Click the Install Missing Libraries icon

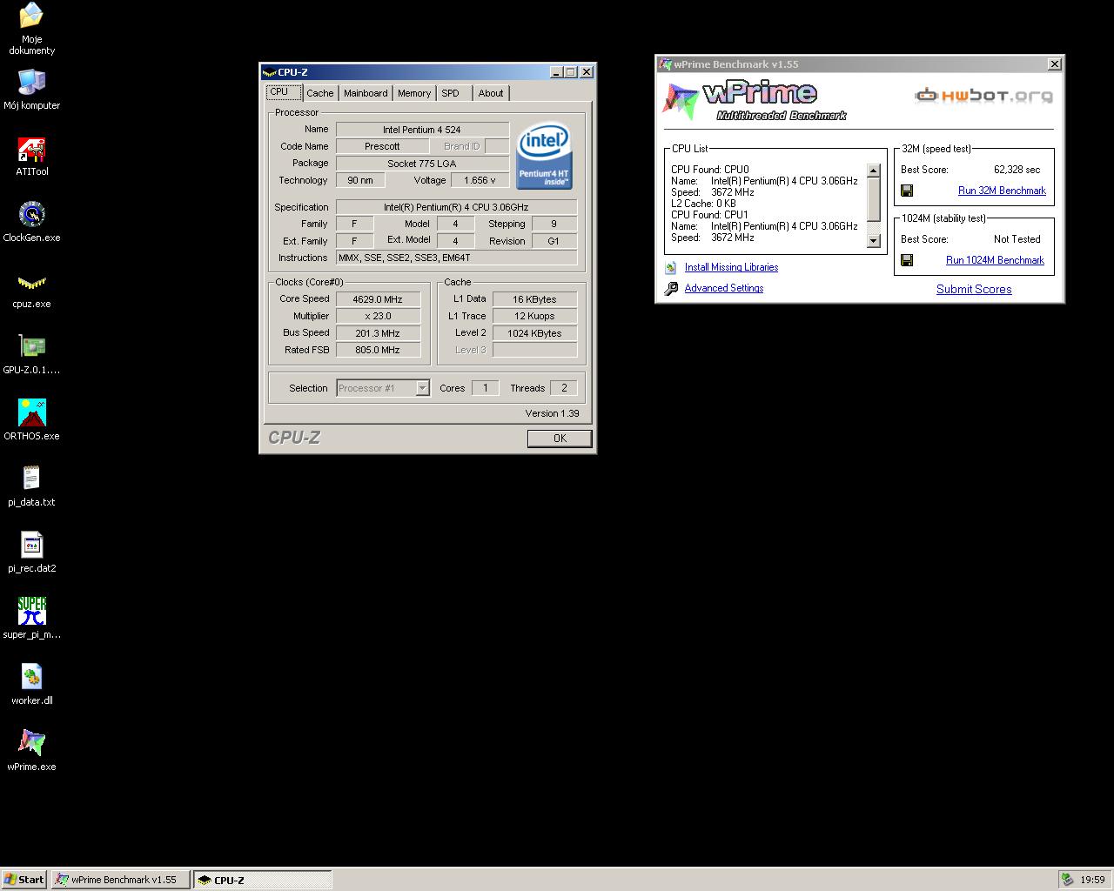tap(671, 268)
